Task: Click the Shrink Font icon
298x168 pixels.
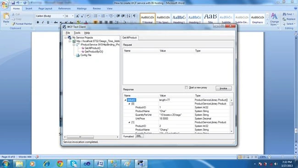Action: pos(82,16)
